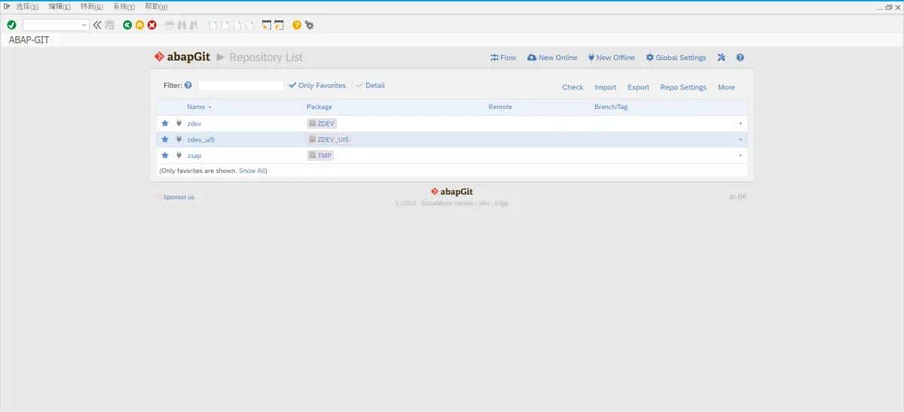Screen dimensions: 904x412
Task: Open the SAP command field dropdown
Action: (84, 25)
